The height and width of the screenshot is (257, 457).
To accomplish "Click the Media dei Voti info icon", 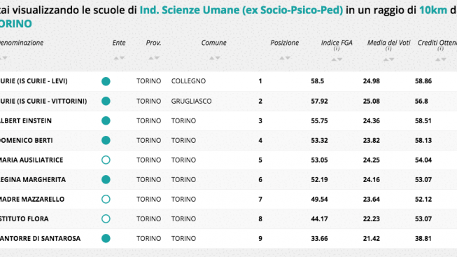I will (388, 49).
